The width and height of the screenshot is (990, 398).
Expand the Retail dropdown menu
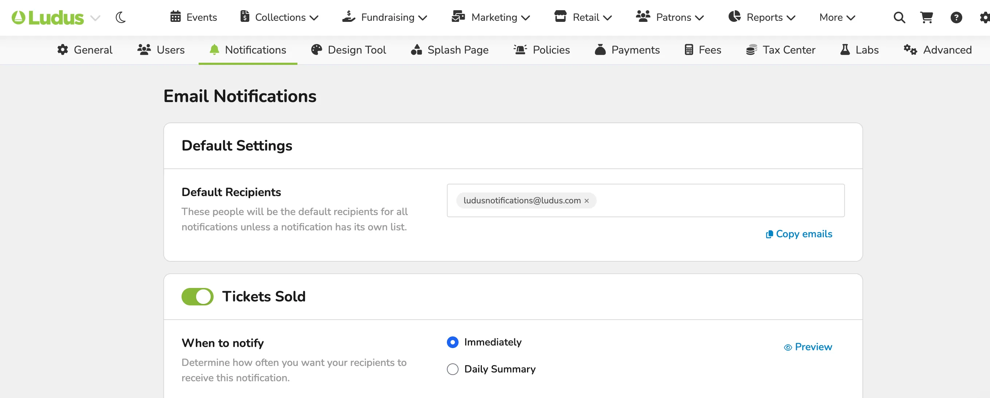click(607, 17)
